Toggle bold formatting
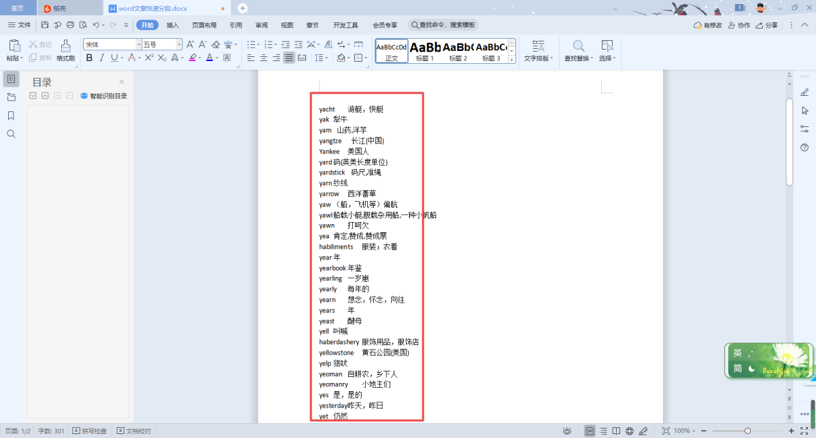Image resolution: width=816 pixels, height=438 pixels. click(x=90, y=58)
